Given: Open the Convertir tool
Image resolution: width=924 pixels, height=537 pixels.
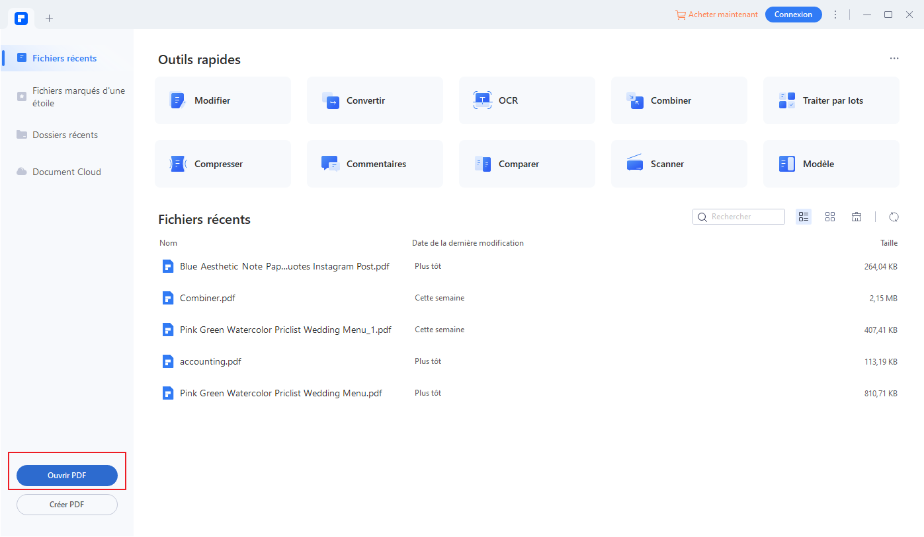Looking at the screenshot, I should [x=375, y=100].
